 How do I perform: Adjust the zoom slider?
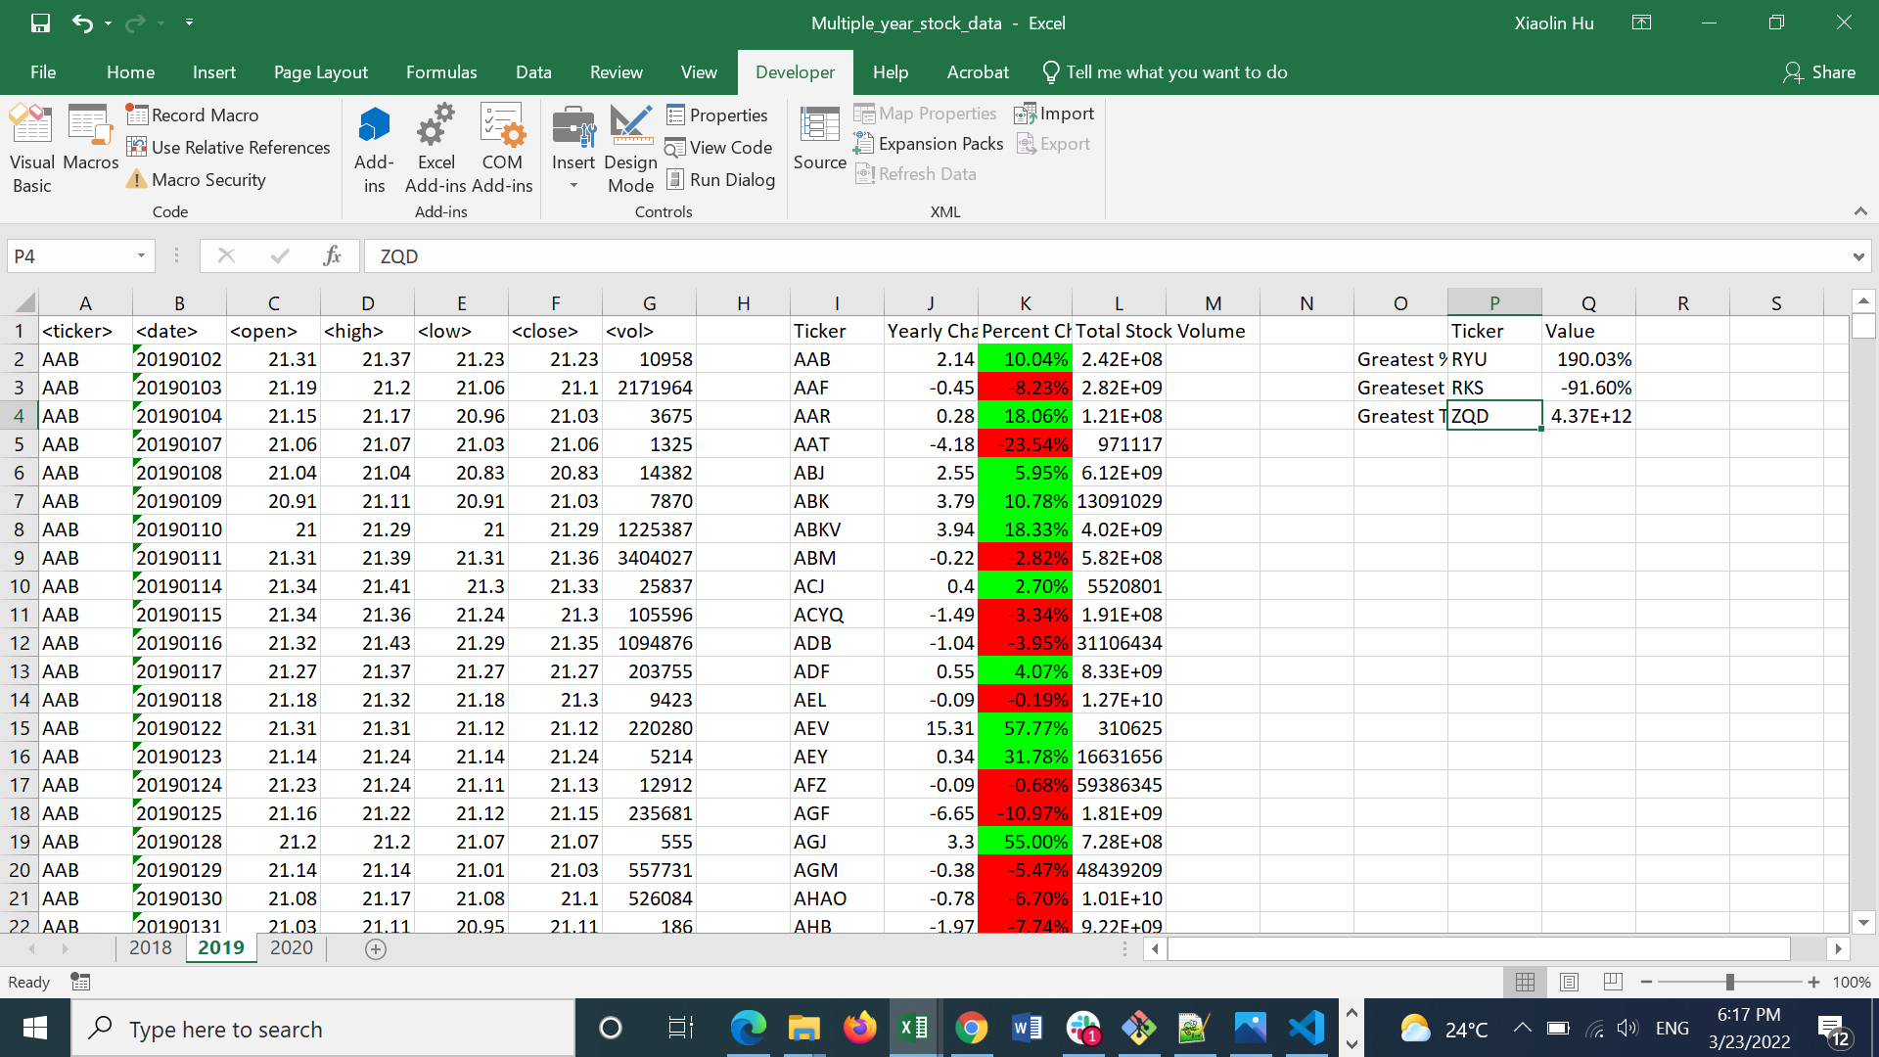[1729, 982]
